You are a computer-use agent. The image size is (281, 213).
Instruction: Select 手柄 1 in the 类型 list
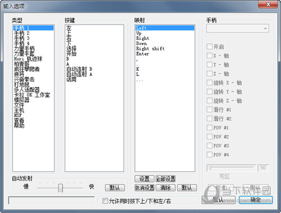(33, 28)
